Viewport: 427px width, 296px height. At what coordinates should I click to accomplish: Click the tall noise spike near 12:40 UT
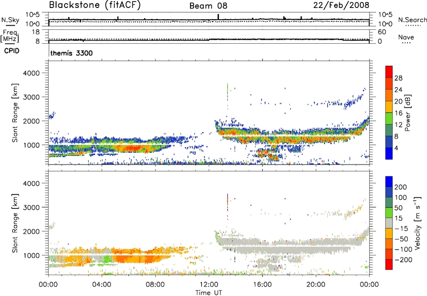pos(218,17)
